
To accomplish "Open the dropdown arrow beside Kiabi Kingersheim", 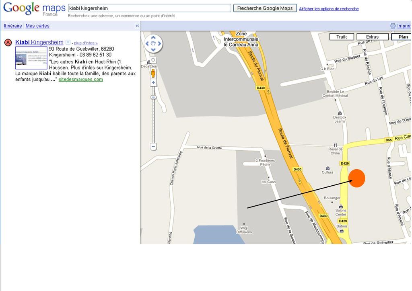I will 68,43.
